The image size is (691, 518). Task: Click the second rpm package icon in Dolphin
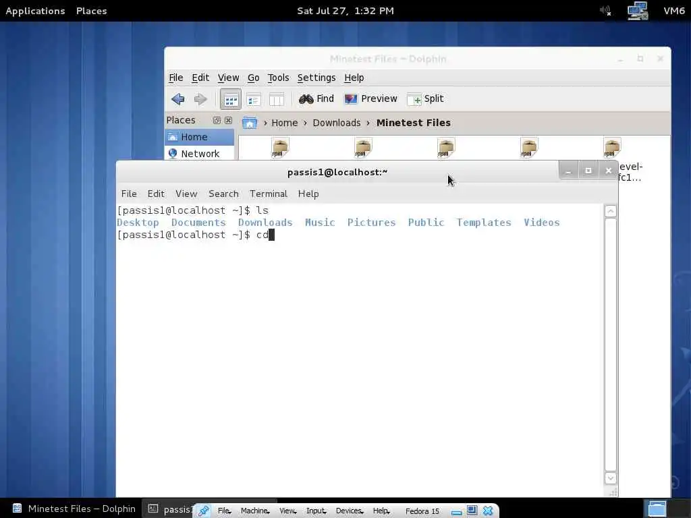click(x=362, y=148)
